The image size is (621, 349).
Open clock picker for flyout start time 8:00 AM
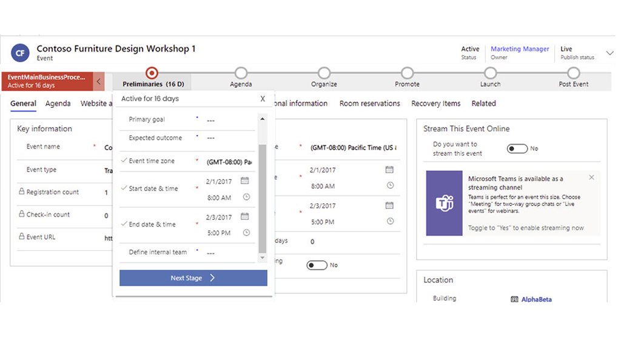[246, 197]
